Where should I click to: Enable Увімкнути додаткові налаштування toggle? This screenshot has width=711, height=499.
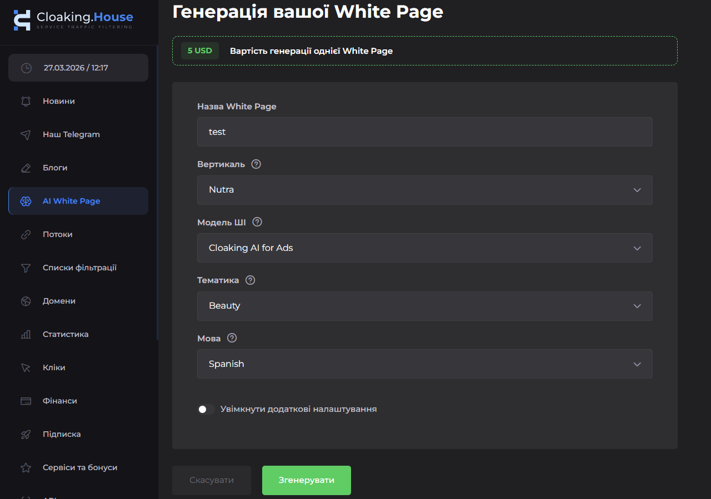[206, 409]
